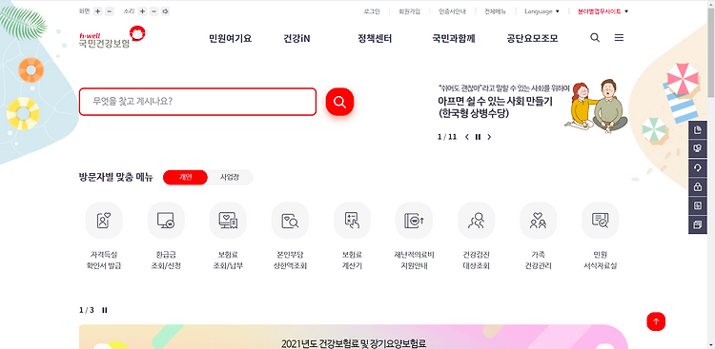The width and height of the screenshot is (715, 349).
Task: Open the 공단요모조모 menu
Action: pos(532,38)
